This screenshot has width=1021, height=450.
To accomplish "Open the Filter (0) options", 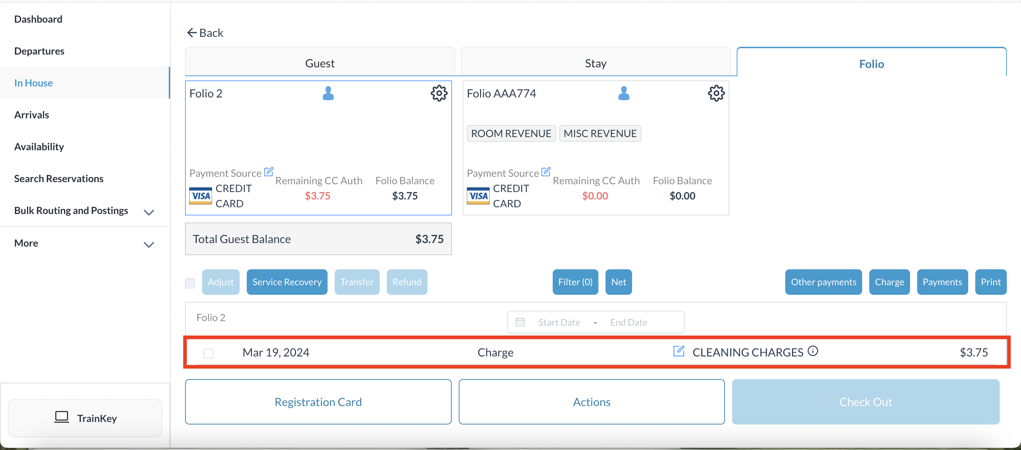I will [575, 282].
